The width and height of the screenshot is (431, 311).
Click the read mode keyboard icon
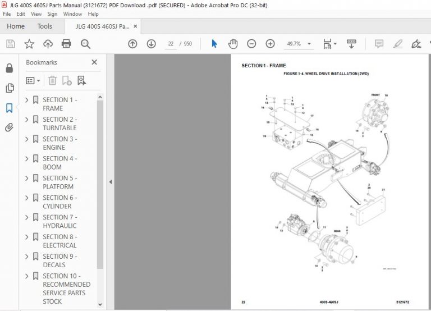(351, 44)
